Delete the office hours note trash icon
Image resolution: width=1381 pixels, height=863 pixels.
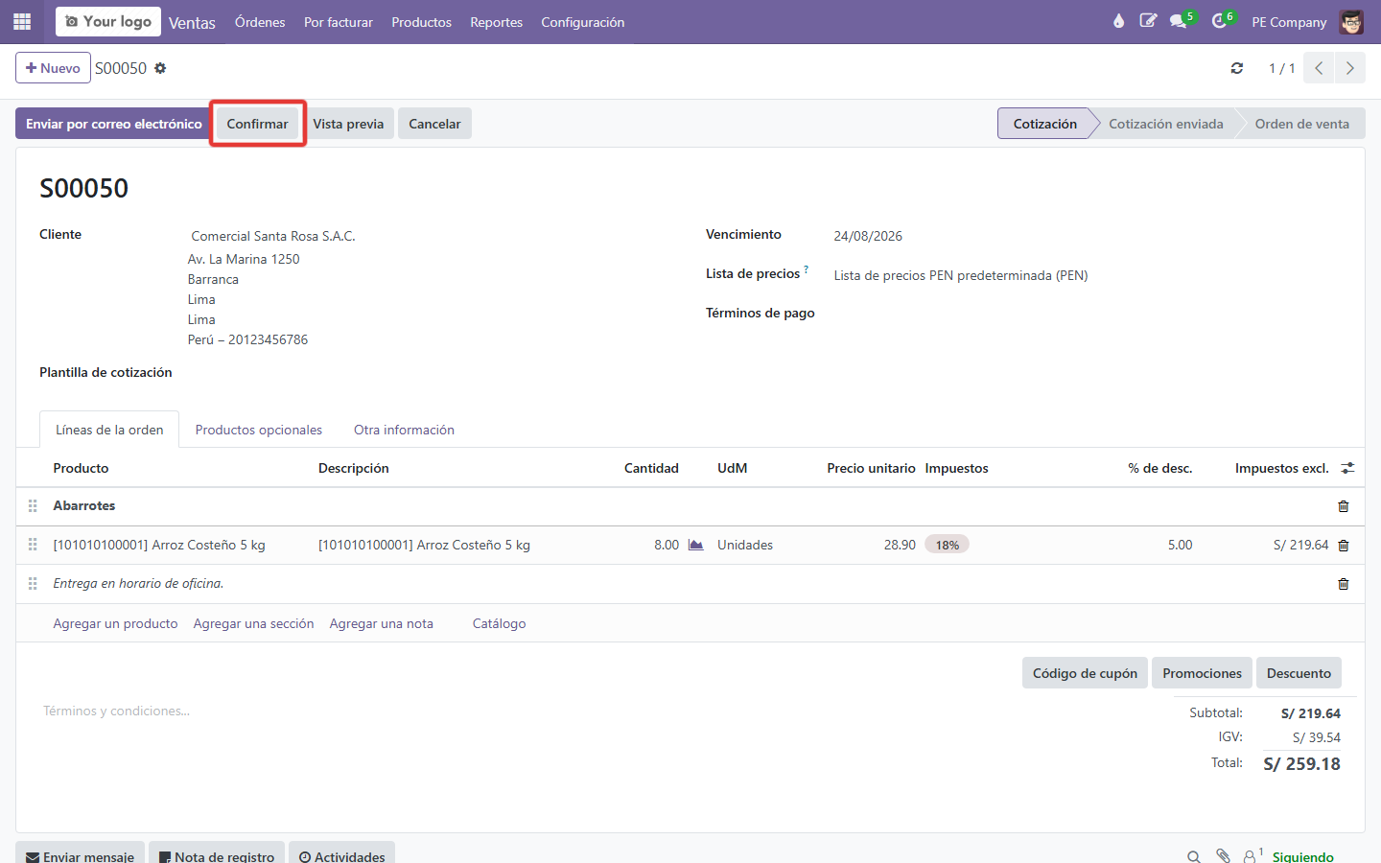point(1343,584)
